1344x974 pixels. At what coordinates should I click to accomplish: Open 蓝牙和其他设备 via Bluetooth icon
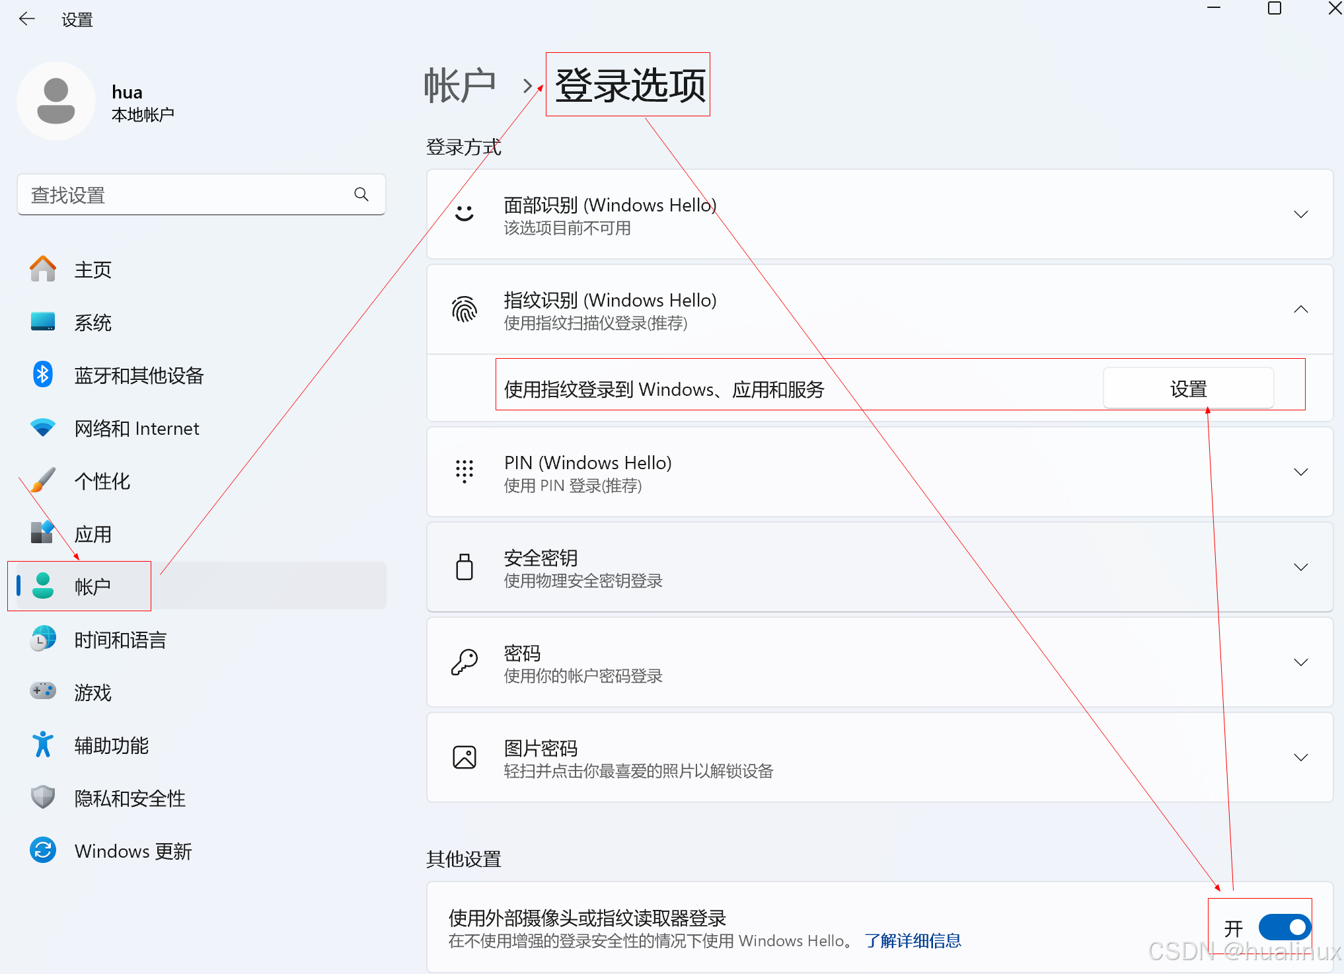click(43, 375)
